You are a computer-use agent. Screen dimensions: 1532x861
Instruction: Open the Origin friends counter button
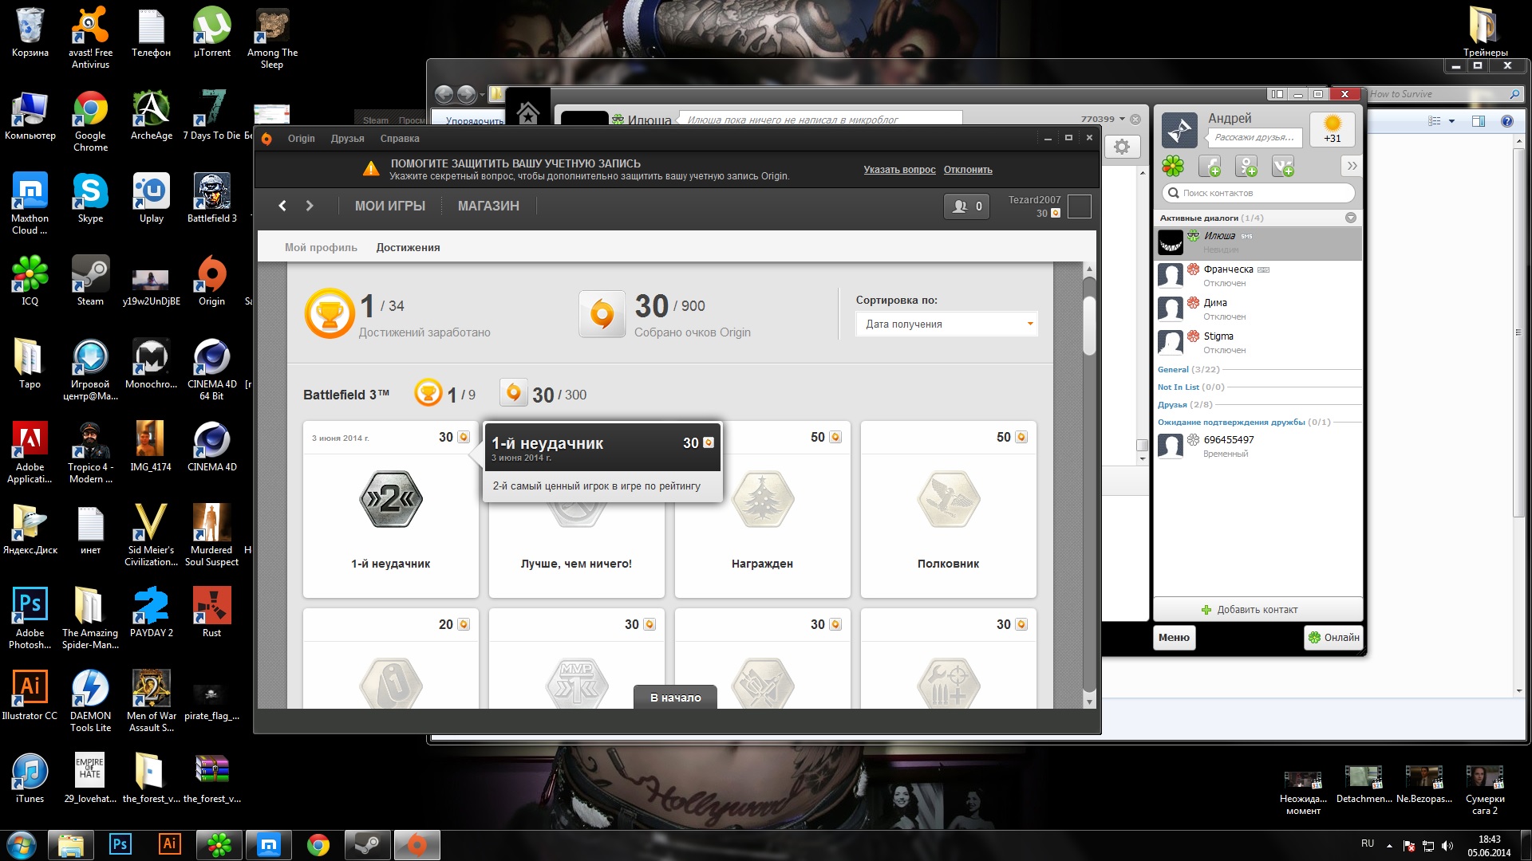click(x=966, y=206)
